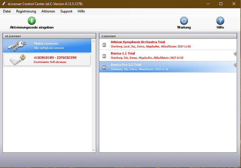Click license icon next to Dorico Pro 3.5 Trial
The height and width of the screenshot is (168, 241).
point(104,67)
